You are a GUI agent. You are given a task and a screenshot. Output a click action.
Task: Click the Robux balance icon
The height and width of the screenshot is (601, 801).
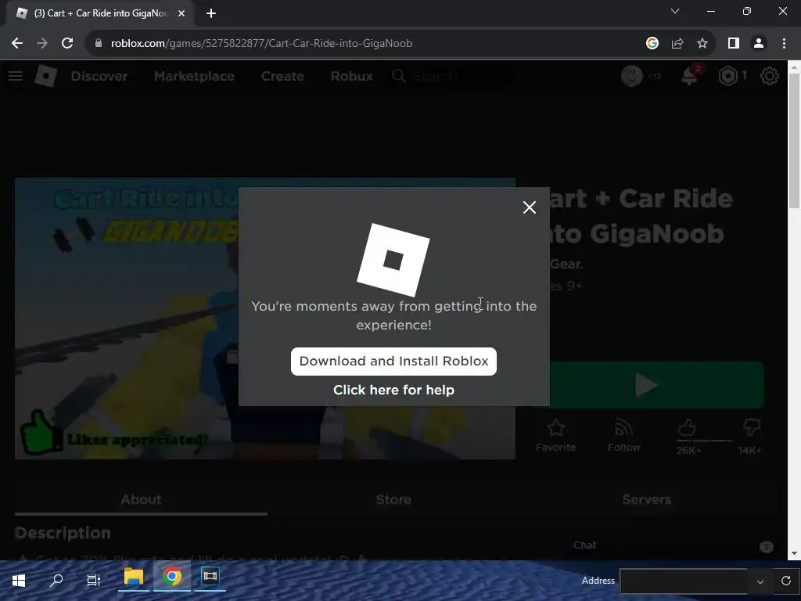728,76
